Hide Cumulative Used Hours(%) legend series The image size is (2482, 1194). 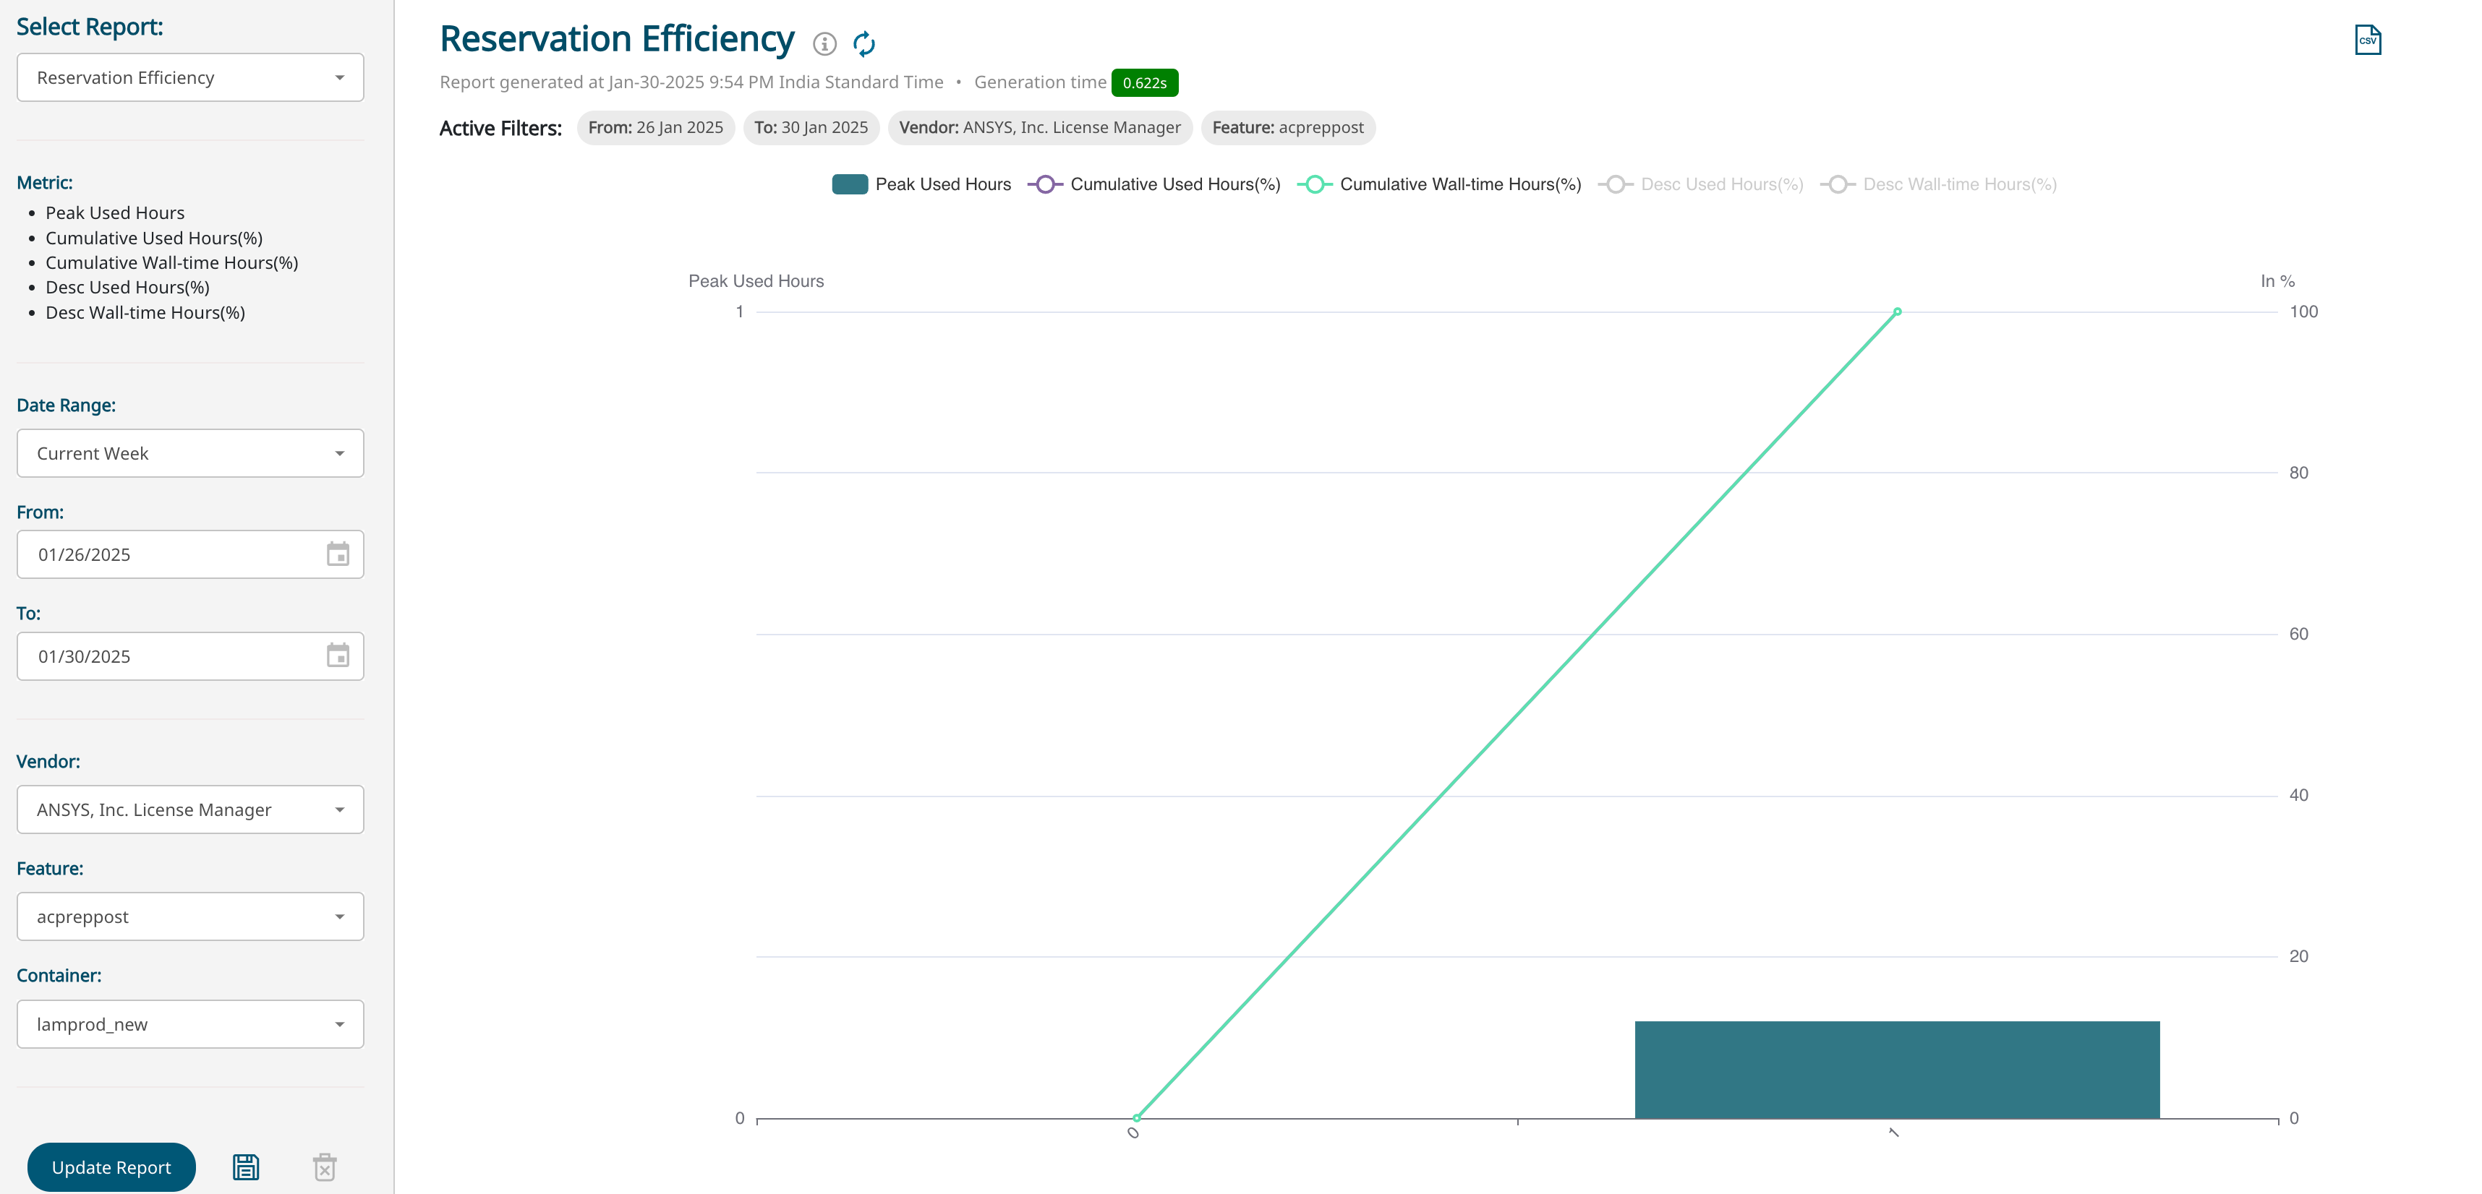(x=1154, y=184)
